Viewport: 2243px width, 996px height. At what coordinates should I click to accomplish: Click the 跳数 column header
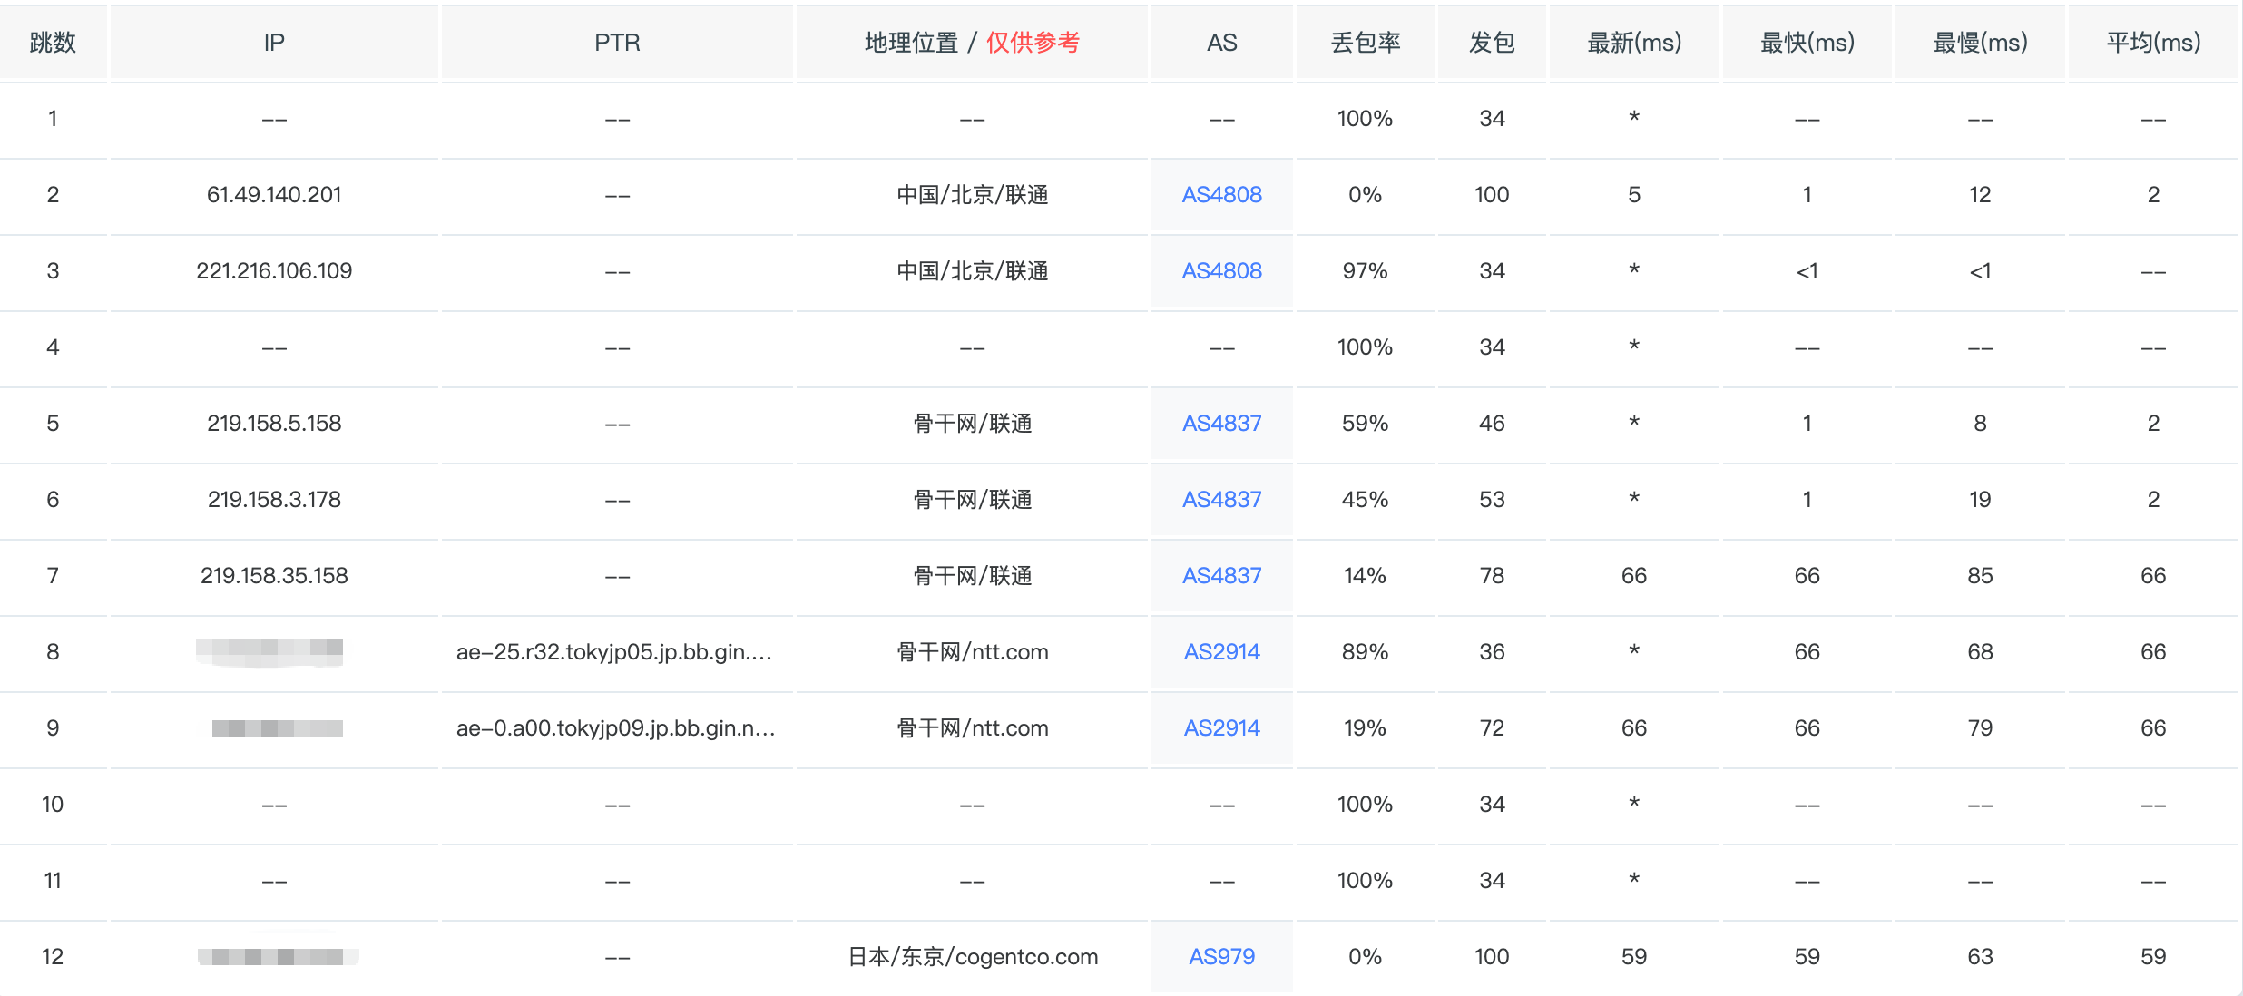53,43
